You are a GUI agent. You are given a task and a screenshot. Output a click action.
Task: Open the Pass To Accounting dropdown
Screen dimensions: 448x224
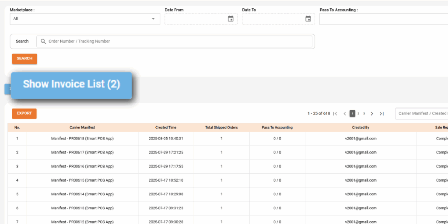383,19
